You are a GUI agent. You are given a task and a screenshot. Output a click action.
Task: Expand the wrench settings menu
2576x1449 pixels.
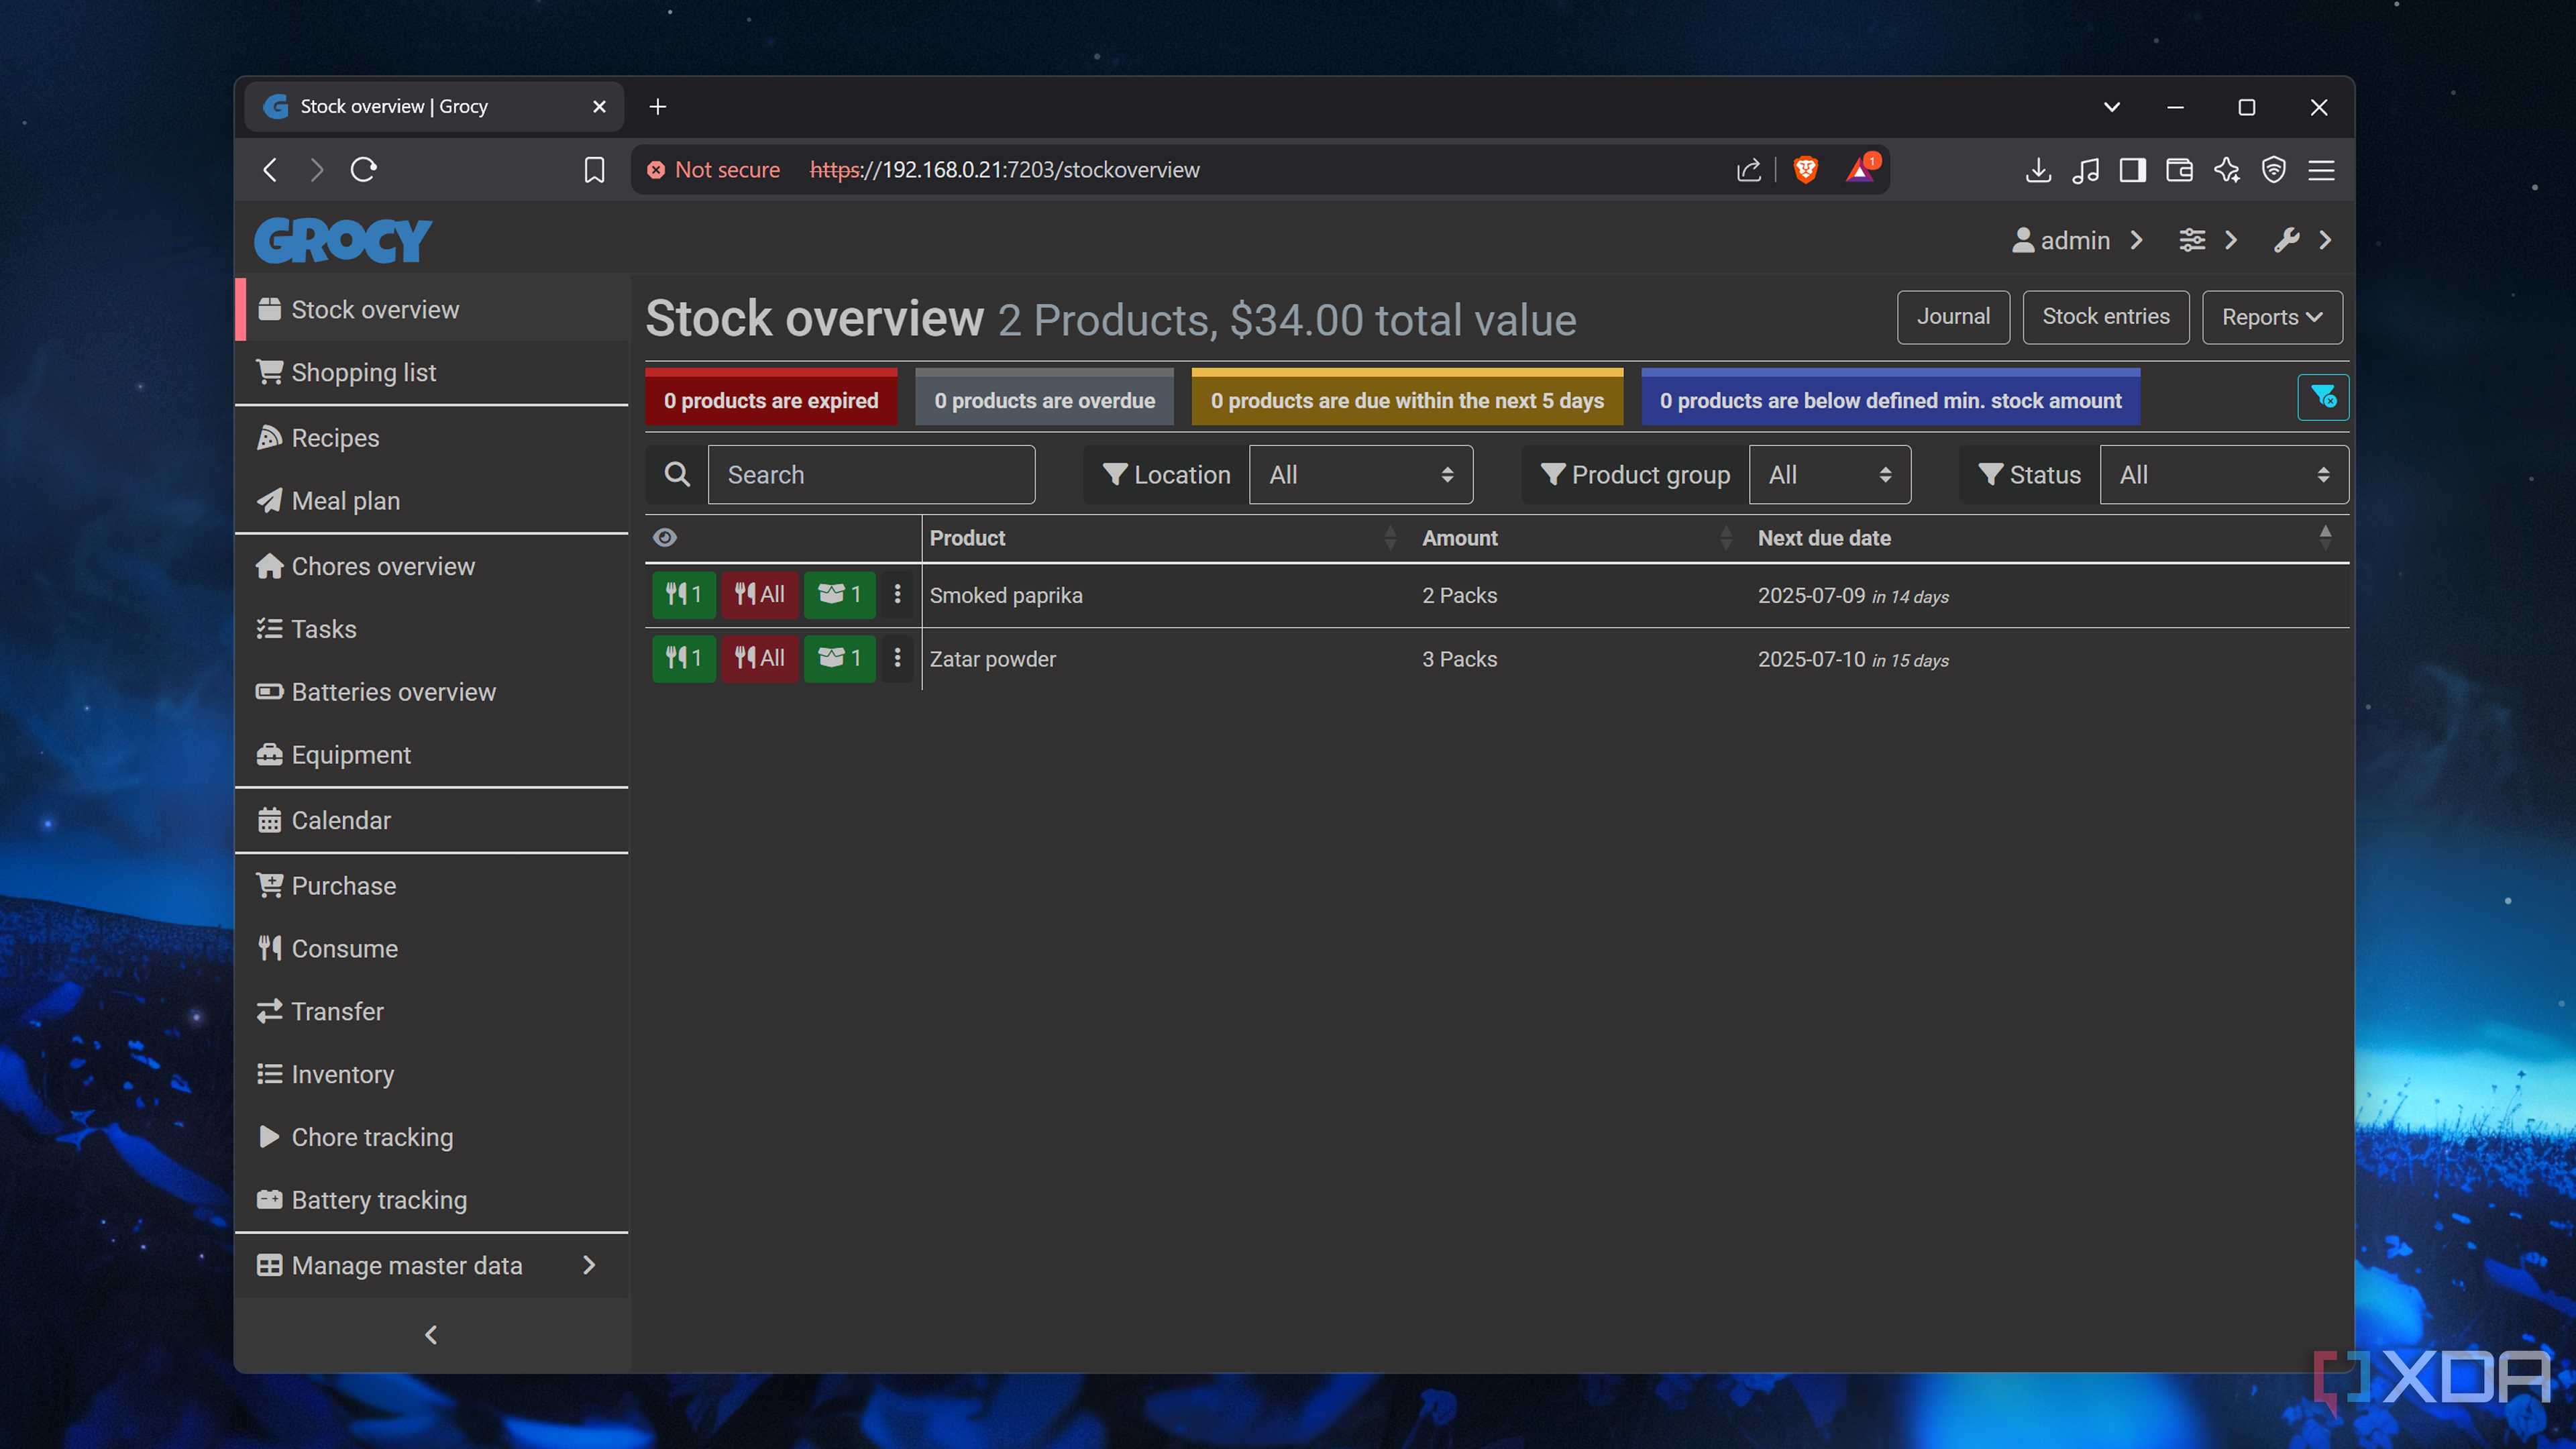2303,240
